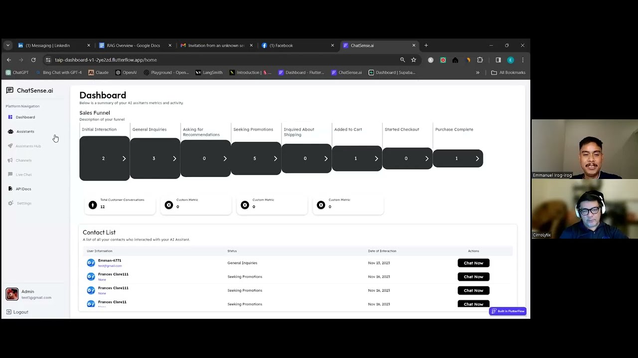Open Assistants in the sidebar

(x=21, y=132)
